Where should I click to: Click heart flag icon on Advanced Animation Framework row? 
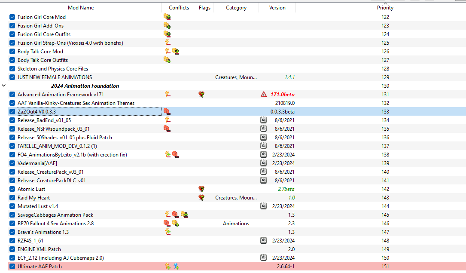(201, 95)
